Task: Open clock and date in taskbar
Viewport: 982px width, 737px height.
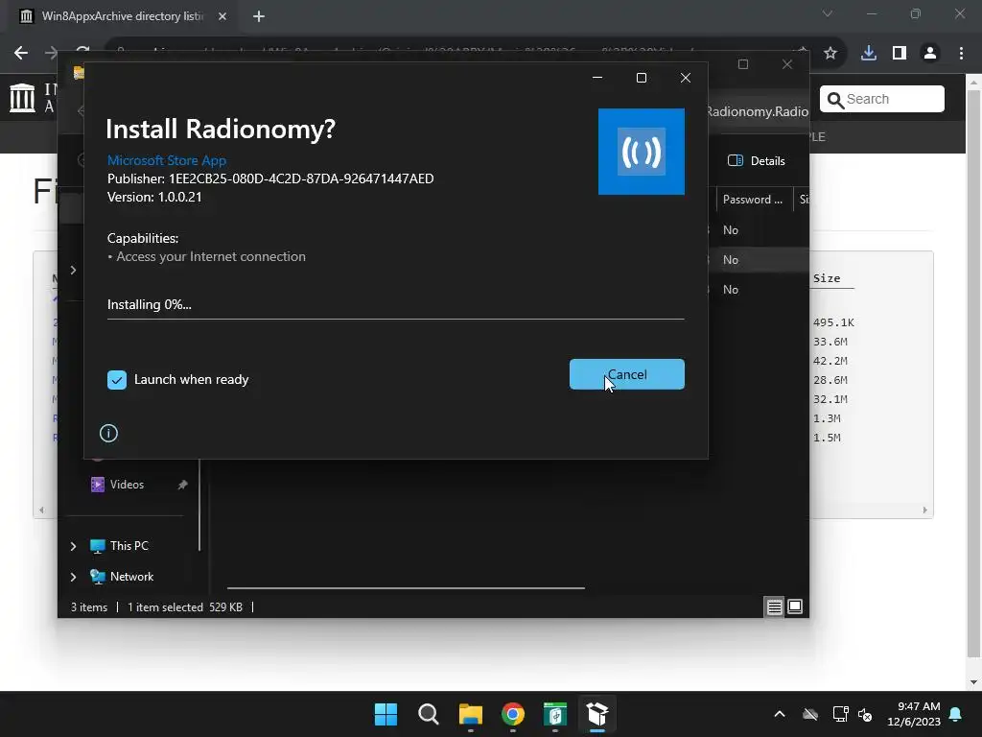Action: point(914,714)
